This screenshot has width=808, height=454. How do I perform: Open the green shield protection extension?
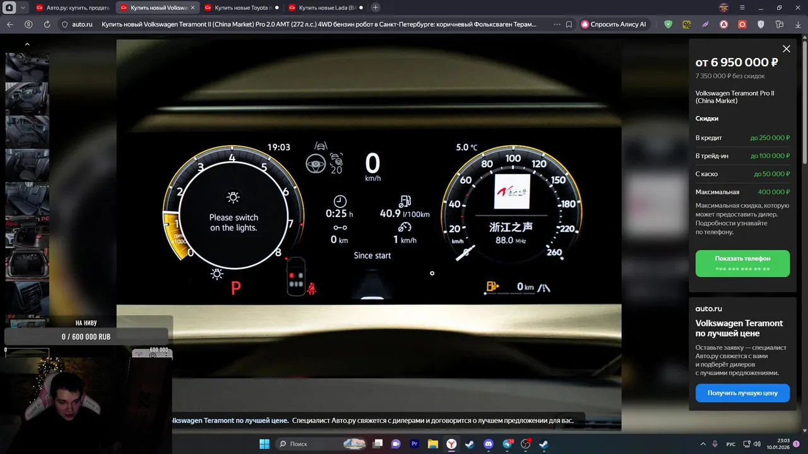[668, 25]
